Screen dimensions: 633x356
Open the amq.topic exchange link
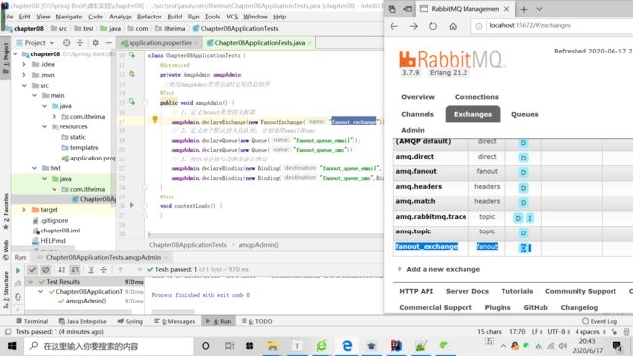[x=413, y=231]
